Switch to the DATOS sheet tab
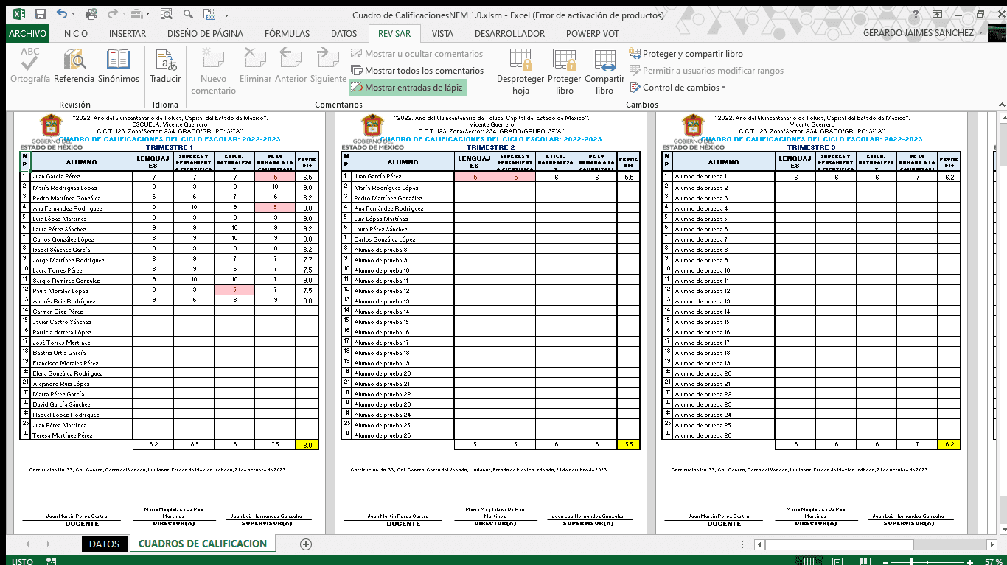Screen dimensions: 1007x565 point(104,544)
